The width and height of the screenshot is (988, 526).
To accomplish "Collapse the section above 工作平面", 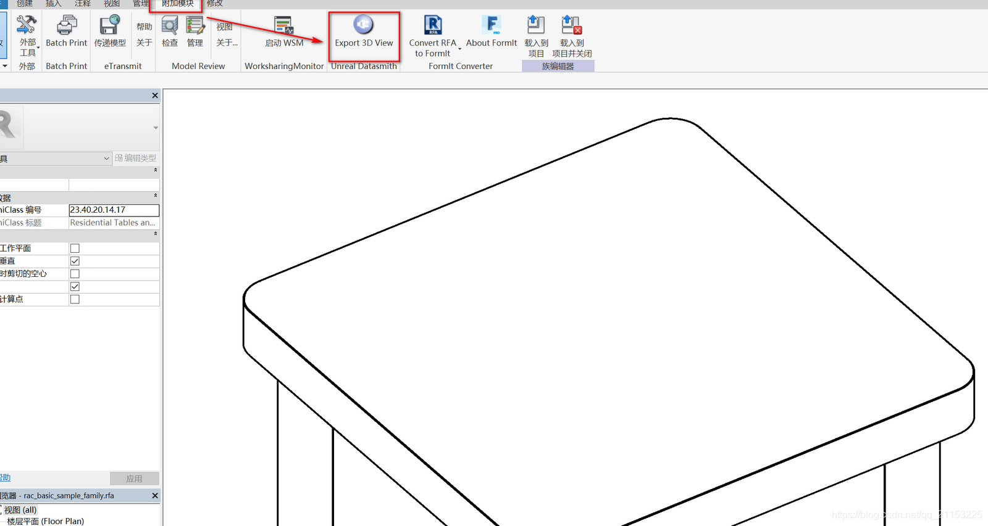I will [156, 234].
